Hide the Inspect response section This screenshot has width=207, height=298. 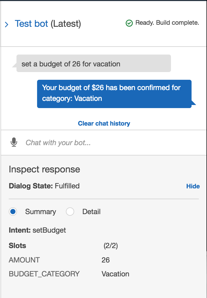(x=193, y=186)
